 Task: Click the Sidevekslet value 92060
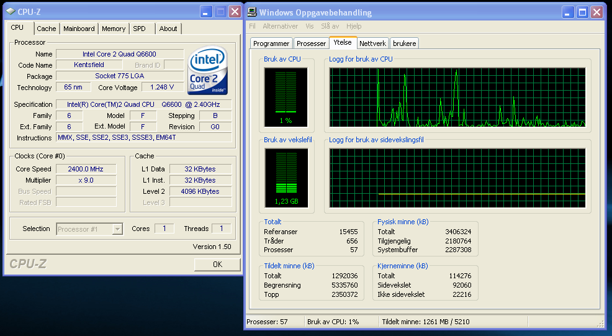462,285
